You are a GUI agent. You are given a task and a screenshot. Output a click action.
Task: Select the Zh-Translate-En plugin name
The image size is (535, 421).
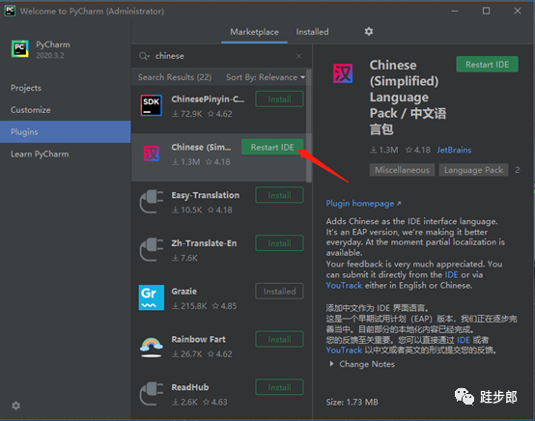coord(204,243)
